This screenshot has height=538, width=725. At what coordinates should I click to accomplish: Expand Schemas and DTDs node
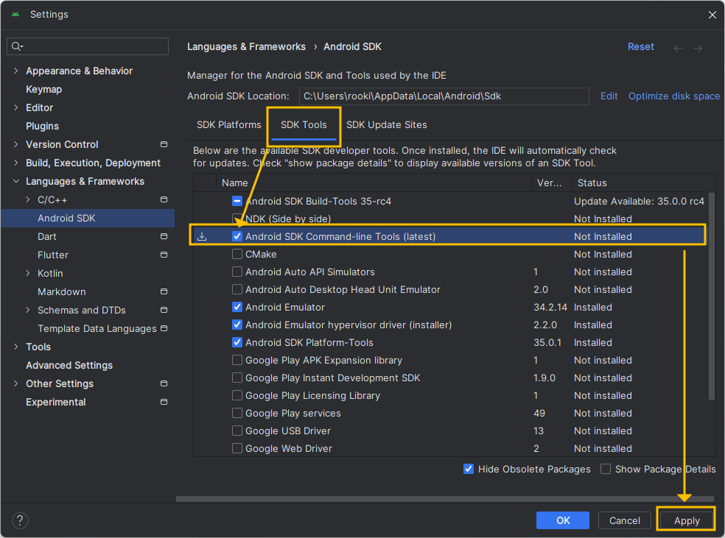[x=28, y=310]
